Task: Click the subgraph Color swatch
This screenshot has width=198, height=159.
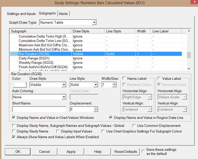Action: tap(19, 85)
